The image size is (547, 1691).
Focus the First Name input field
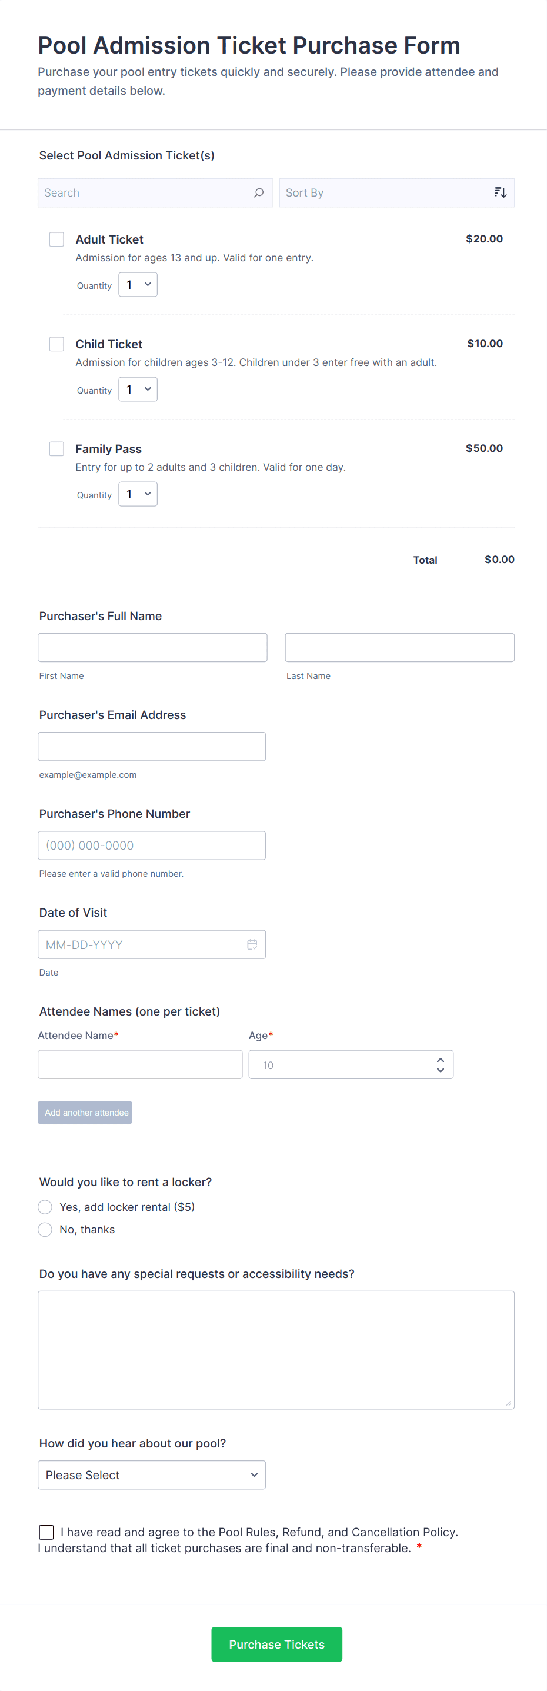[x=152, y=648]
